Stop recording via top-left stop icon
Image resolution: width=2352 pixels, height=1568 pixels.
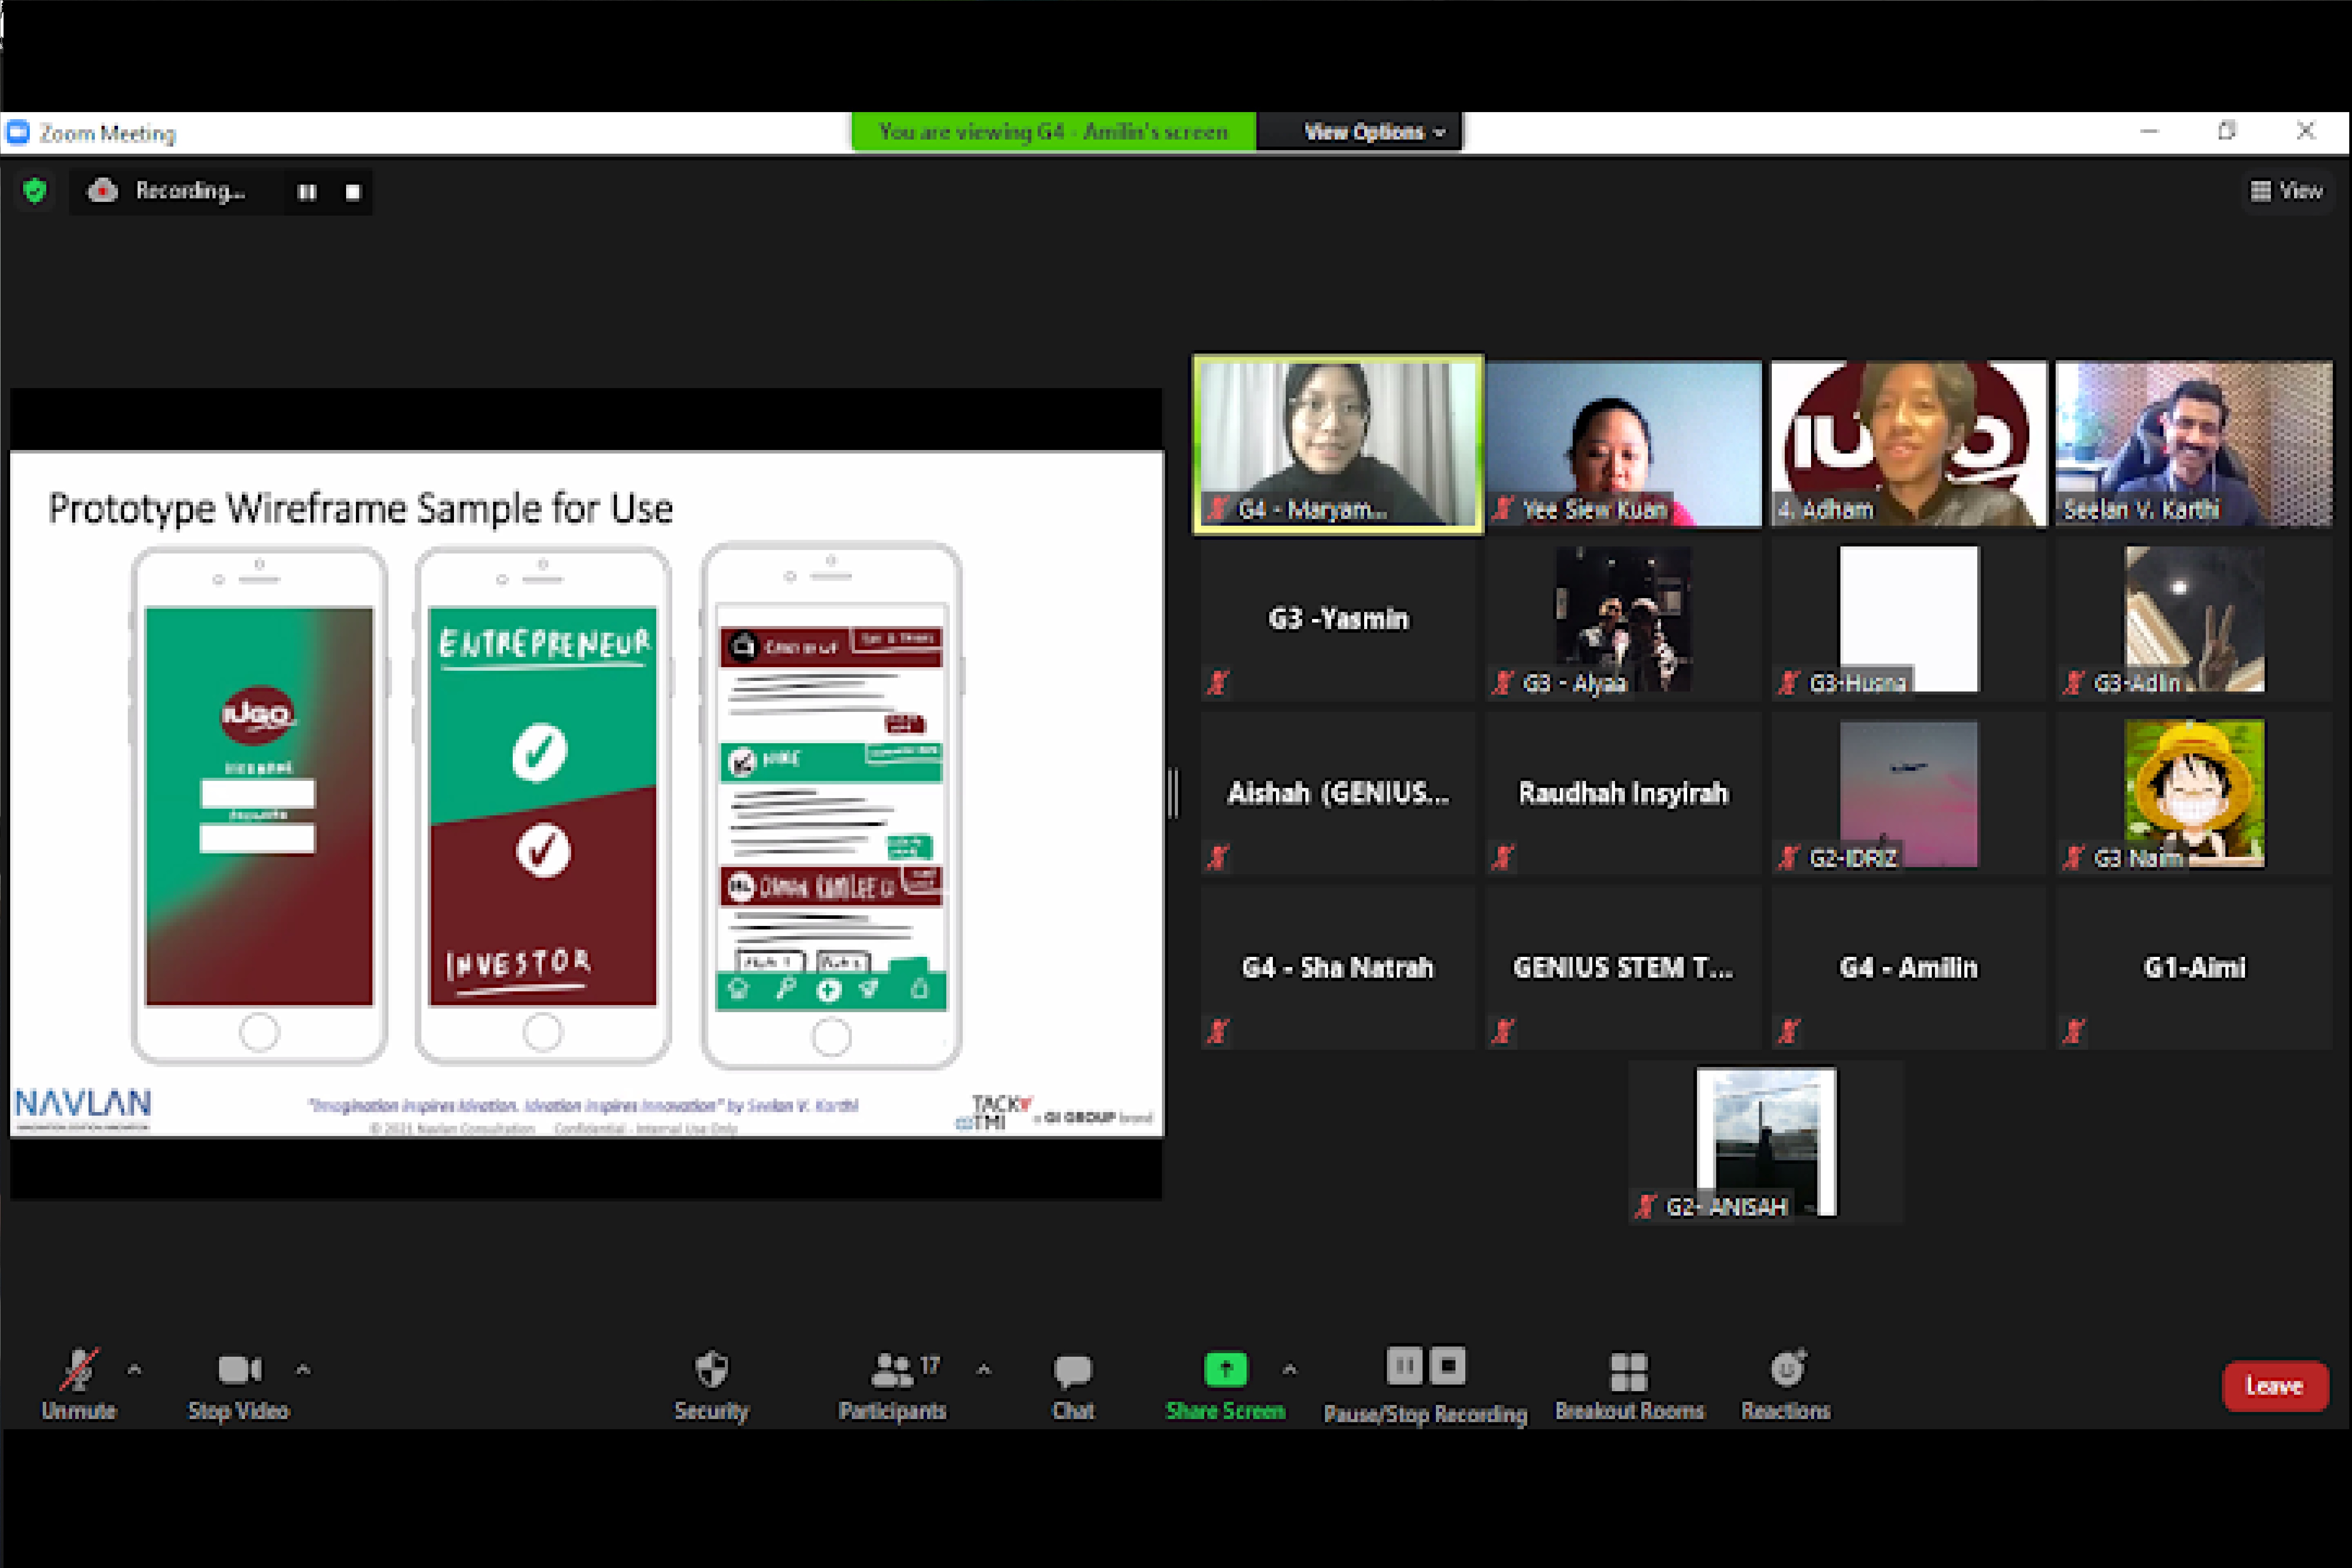353,192
